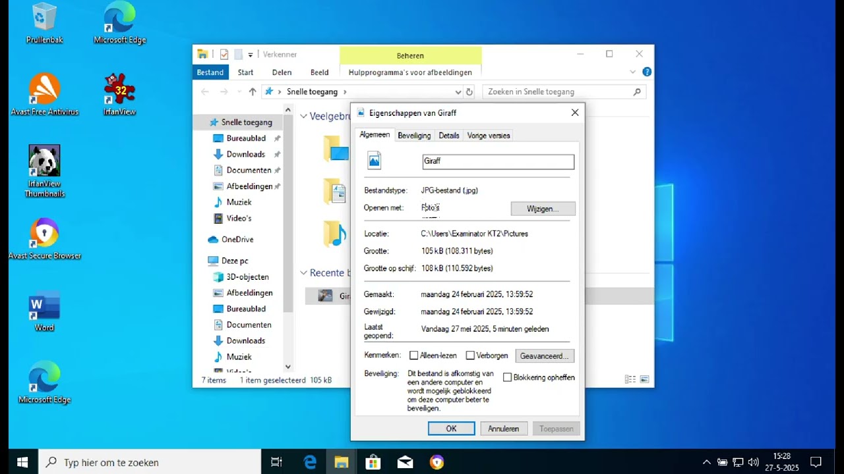This screenshot has width=844, height=474.
Task: Enable the Alleen-lezen checkbox
Action: 414,355
